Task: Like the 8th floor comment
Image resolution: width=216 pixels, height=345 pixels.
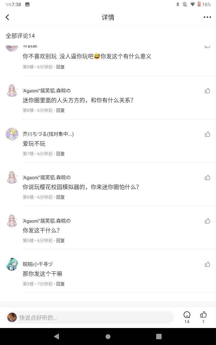Action: [x=207, y=91]
